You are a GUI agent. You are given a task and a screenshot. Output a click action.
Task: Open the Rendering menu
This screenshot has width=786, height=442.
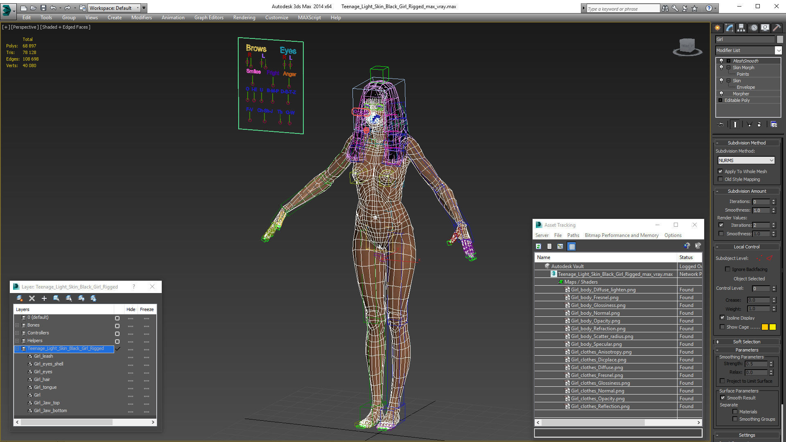pos(244,18)
